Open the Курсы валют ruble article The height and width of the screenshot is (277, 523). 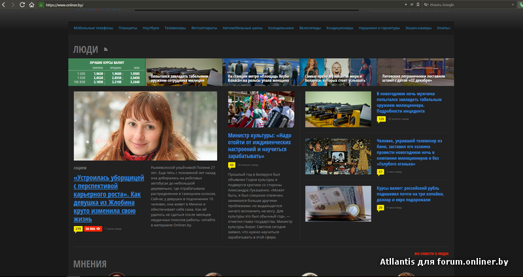410,194
